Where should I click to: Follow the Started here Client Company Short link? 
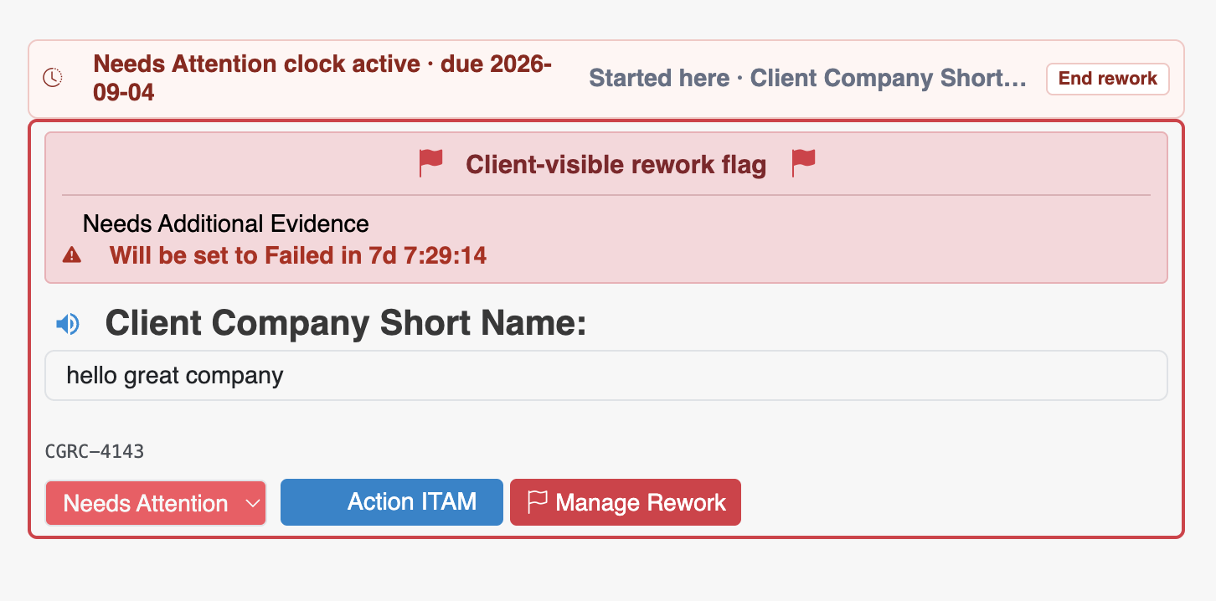point(807,79)
